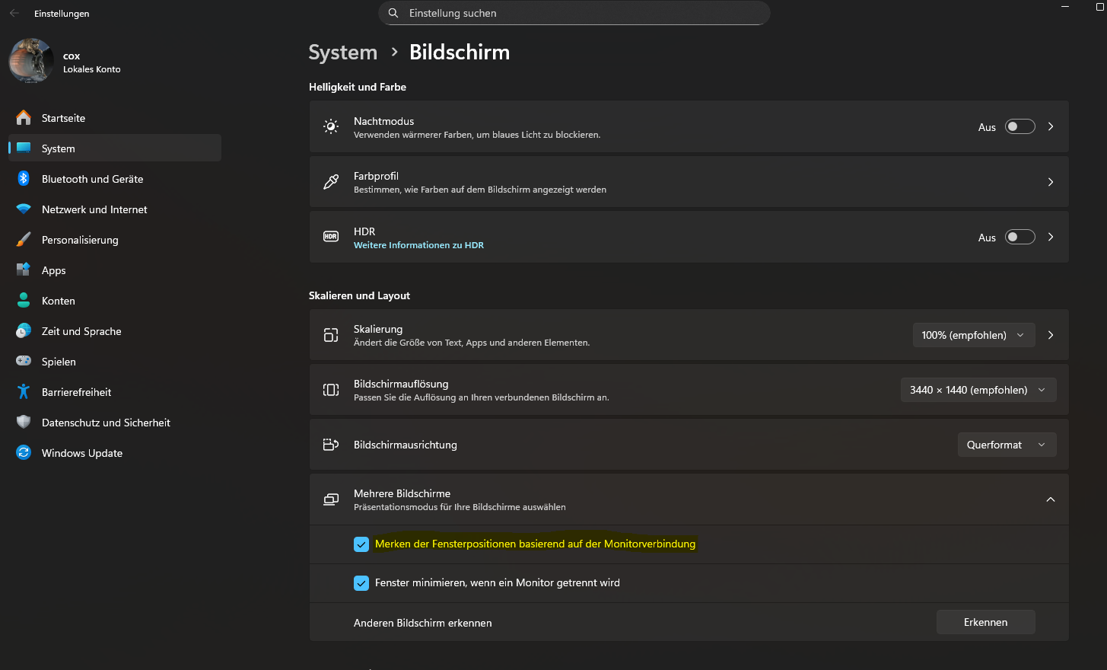The height and width of the screenshot is (670, 1107).
Task: Click the Personalisierung paintbrush icon
Action: pyautogui.click(x=24, y=240)
